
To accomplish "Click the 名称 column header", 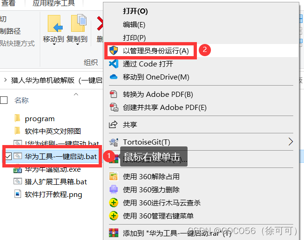I will (22, 100).
